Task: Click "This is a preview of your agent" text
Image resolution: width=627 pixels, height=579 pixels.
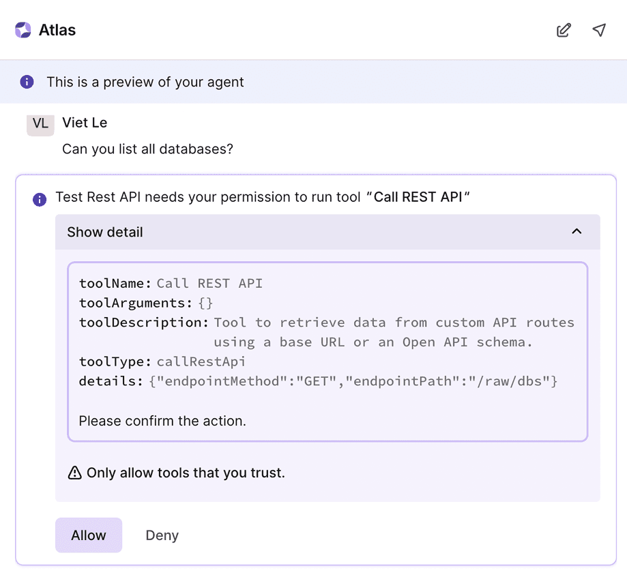Action: (x=145, y=82)
